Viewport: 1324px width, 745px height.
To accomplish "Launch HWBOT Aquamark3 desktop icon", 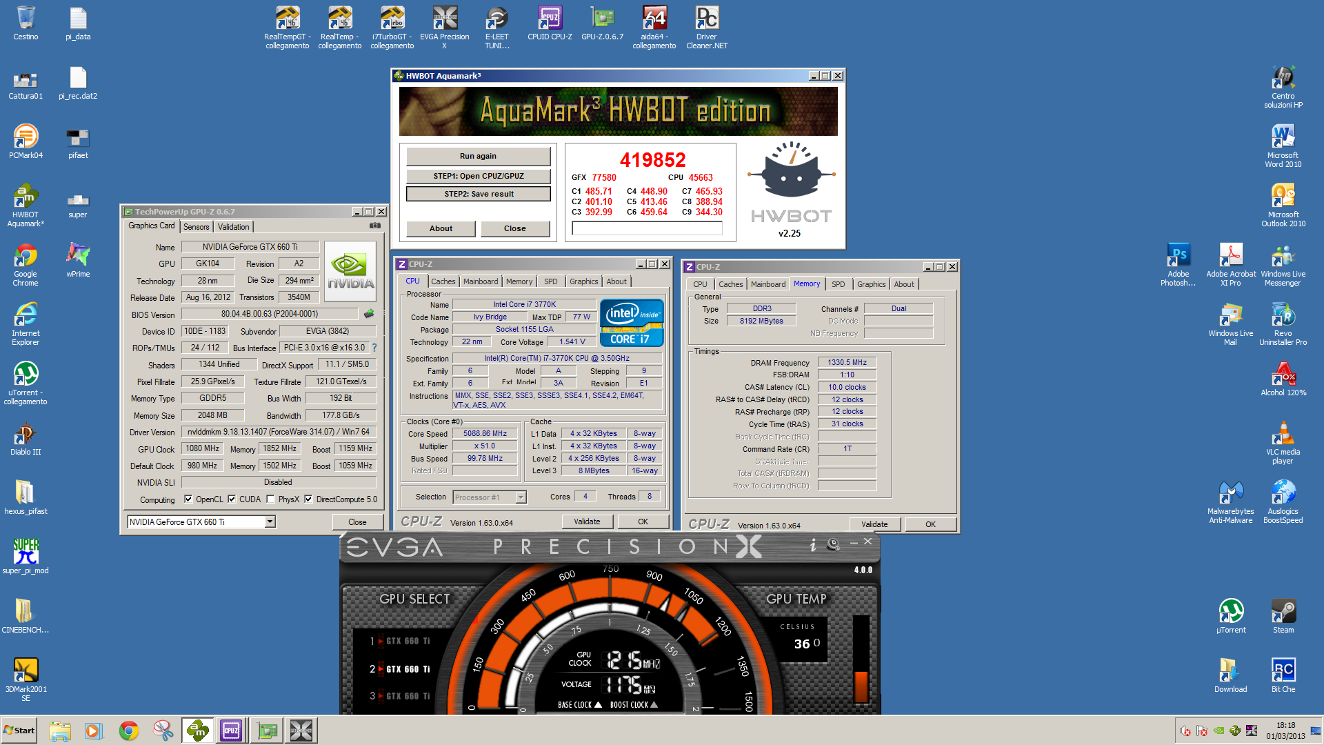I will [x=26, y=205].
